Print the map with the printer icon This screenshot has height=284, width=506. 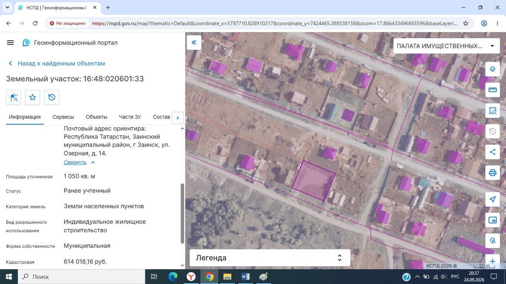click(x=492, y=173)
